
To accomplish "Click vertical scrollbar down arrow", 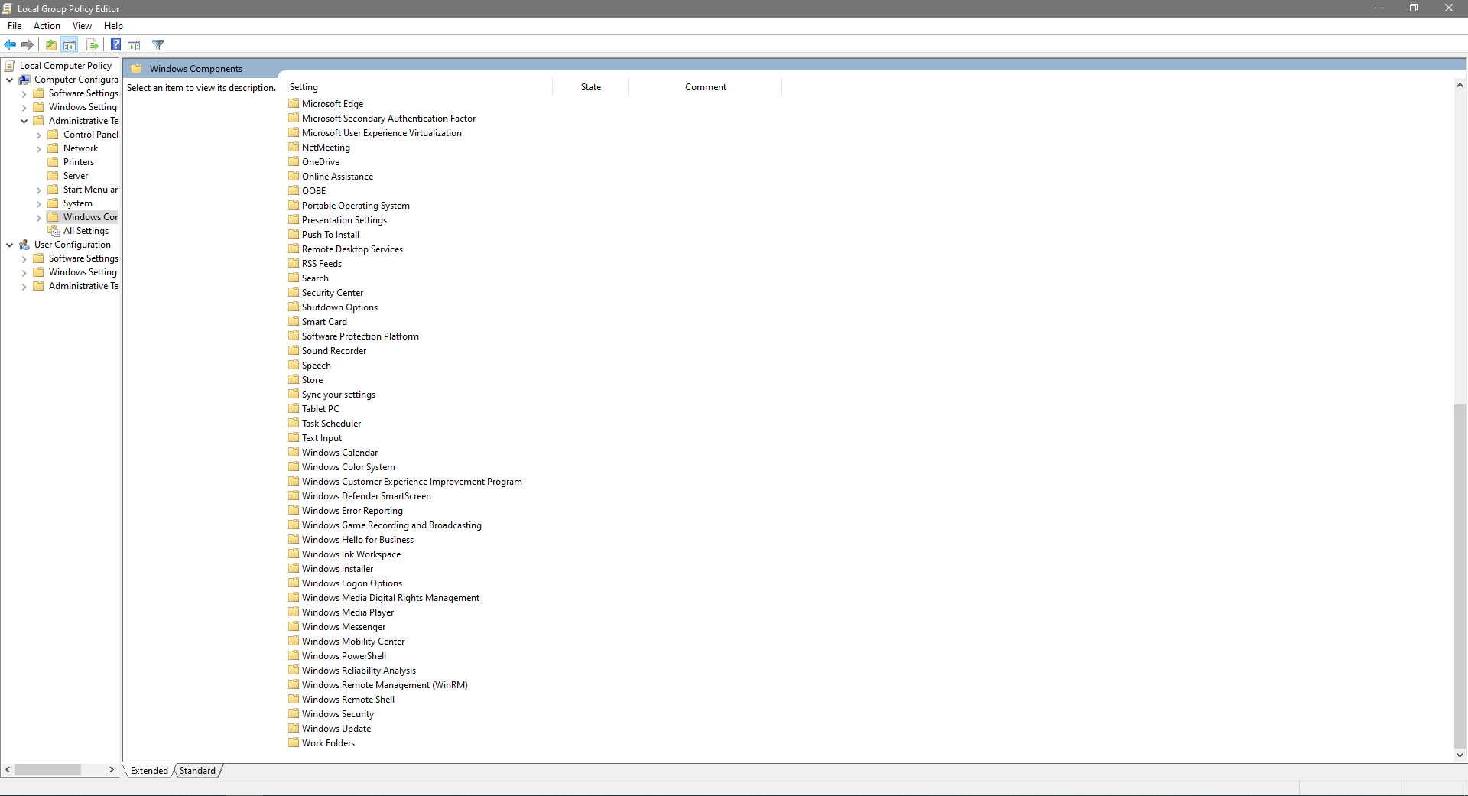I will pos(1460,755).
